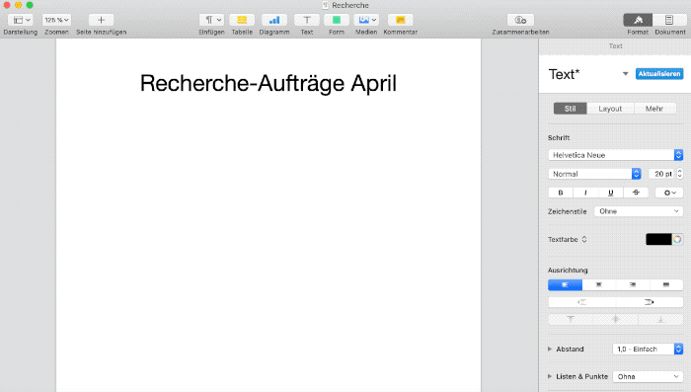The height and width of the screenshot is (392, 691).
Task: Click the black Textfarbe color well
Action: click(x=658, y=239)
